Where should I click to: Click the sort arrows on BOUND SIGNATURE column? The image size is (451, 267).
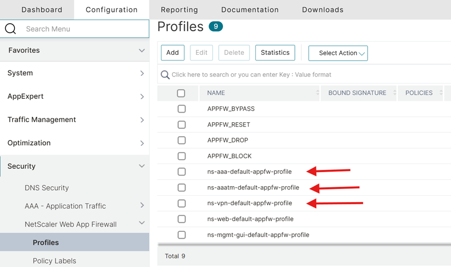click(394, 93)
